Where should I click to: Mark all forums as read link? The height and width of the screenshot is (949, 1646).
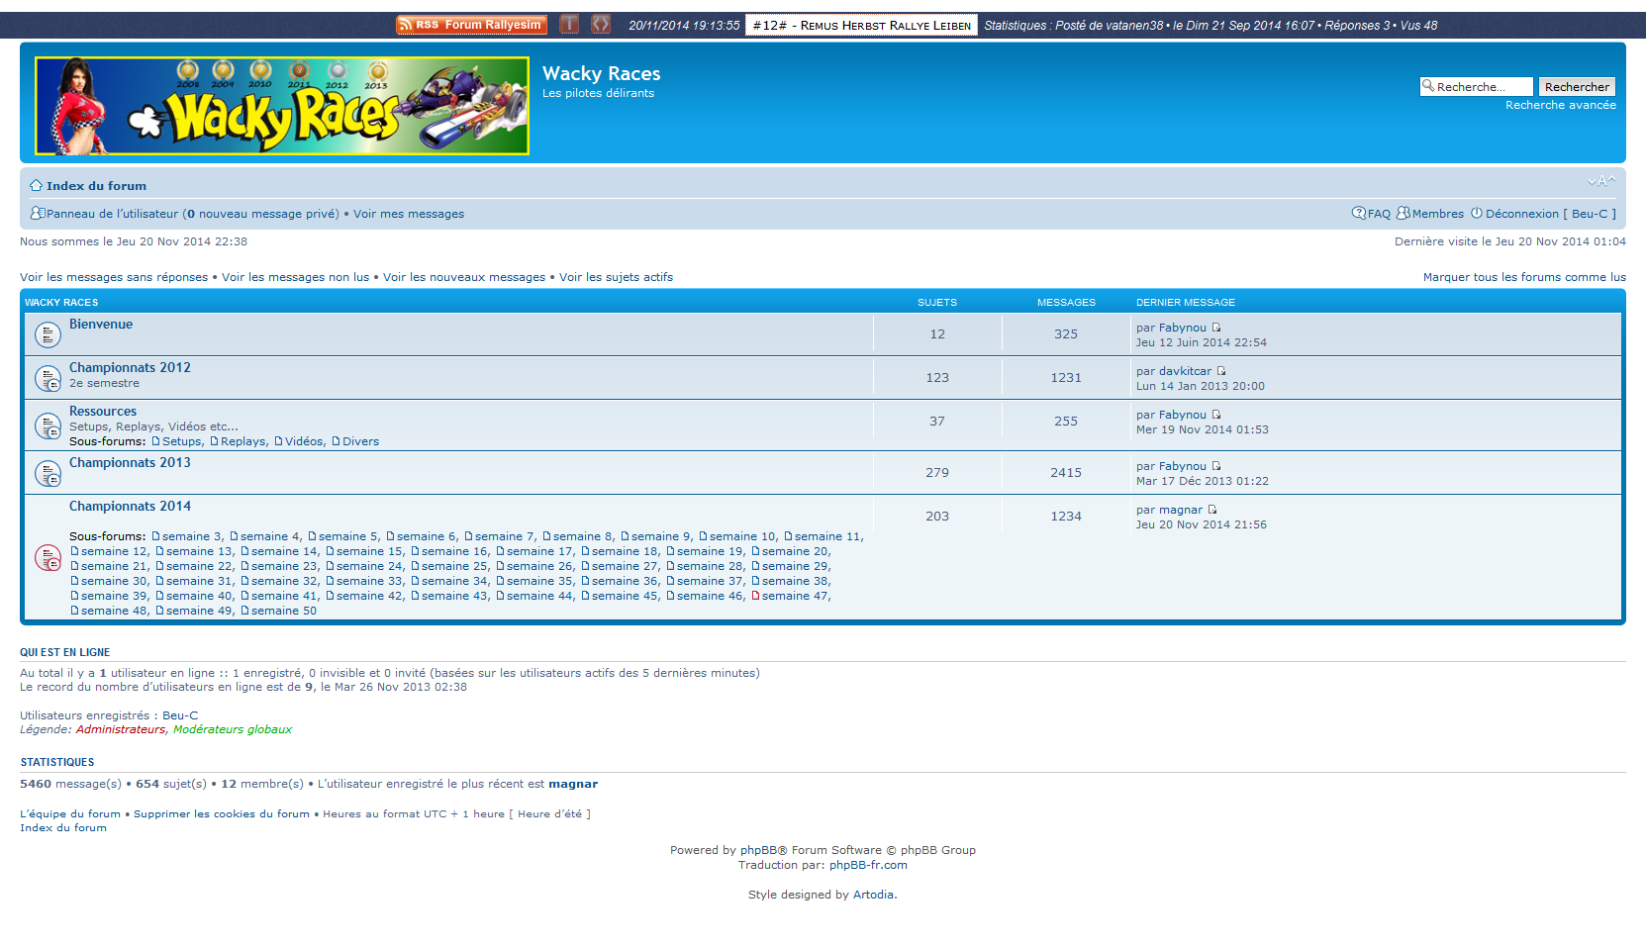click(x=1523, y=277)
